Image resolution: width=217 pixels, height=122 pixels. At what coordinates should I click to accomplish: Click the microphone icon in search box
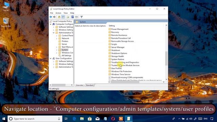[x=59, y=119]
